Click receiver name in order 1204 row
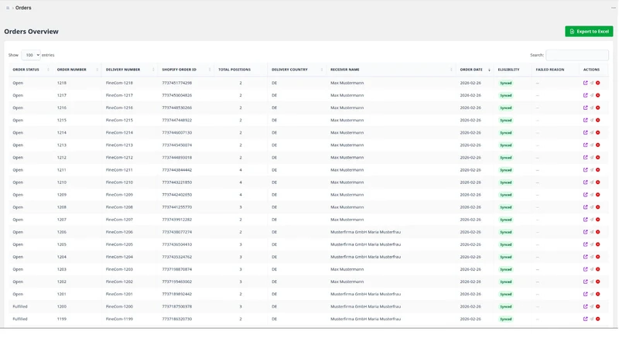 pyautogui.click(x=365, y=257)
